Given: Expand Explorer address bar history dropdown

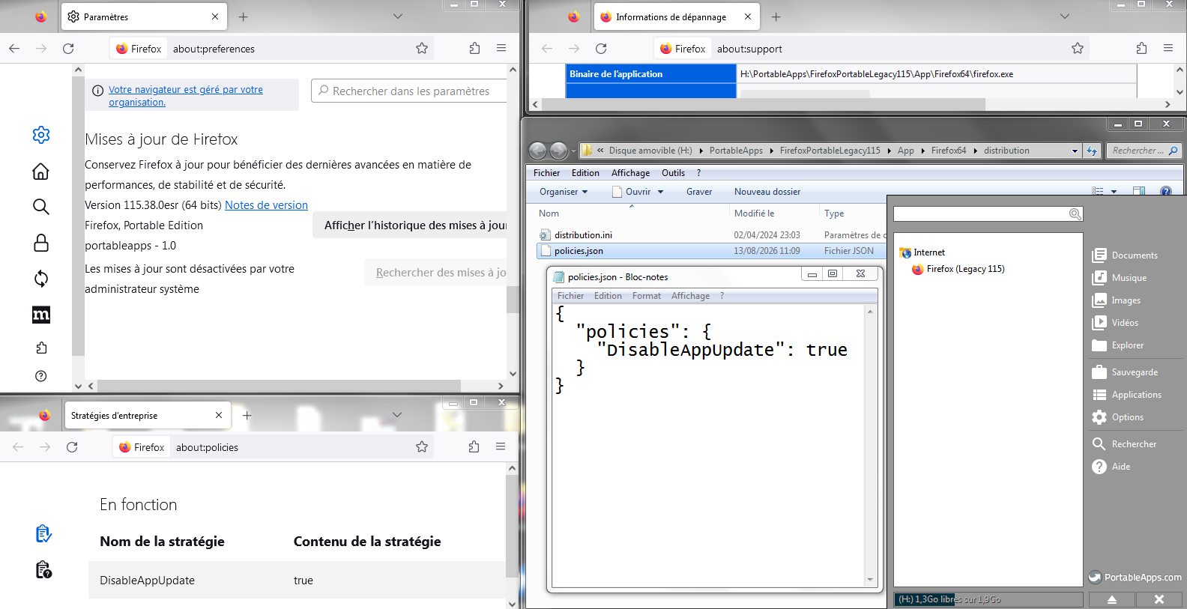Looking at the screenshot, I should 1075,151.
